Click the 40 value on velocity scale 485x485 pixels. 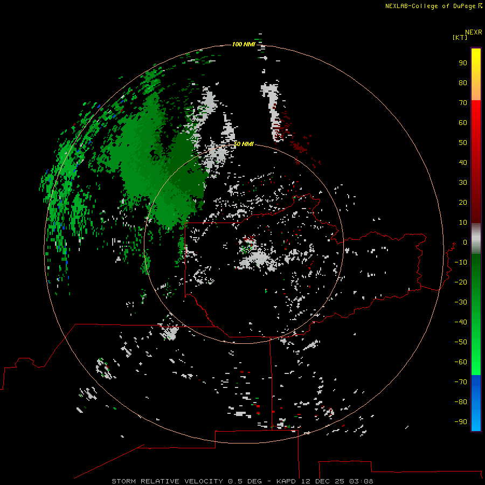[463, 163]
